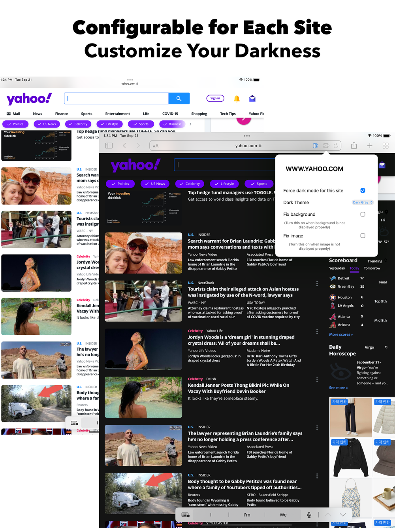Open the COVID-19 menu item
395x528 pixels.
[x=170, y=114]
